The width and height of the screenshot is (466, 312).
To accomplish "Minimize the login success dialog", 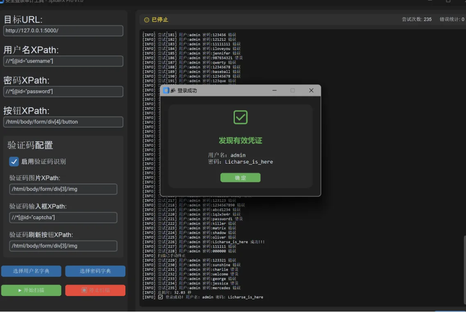I will tap(274, 90).
